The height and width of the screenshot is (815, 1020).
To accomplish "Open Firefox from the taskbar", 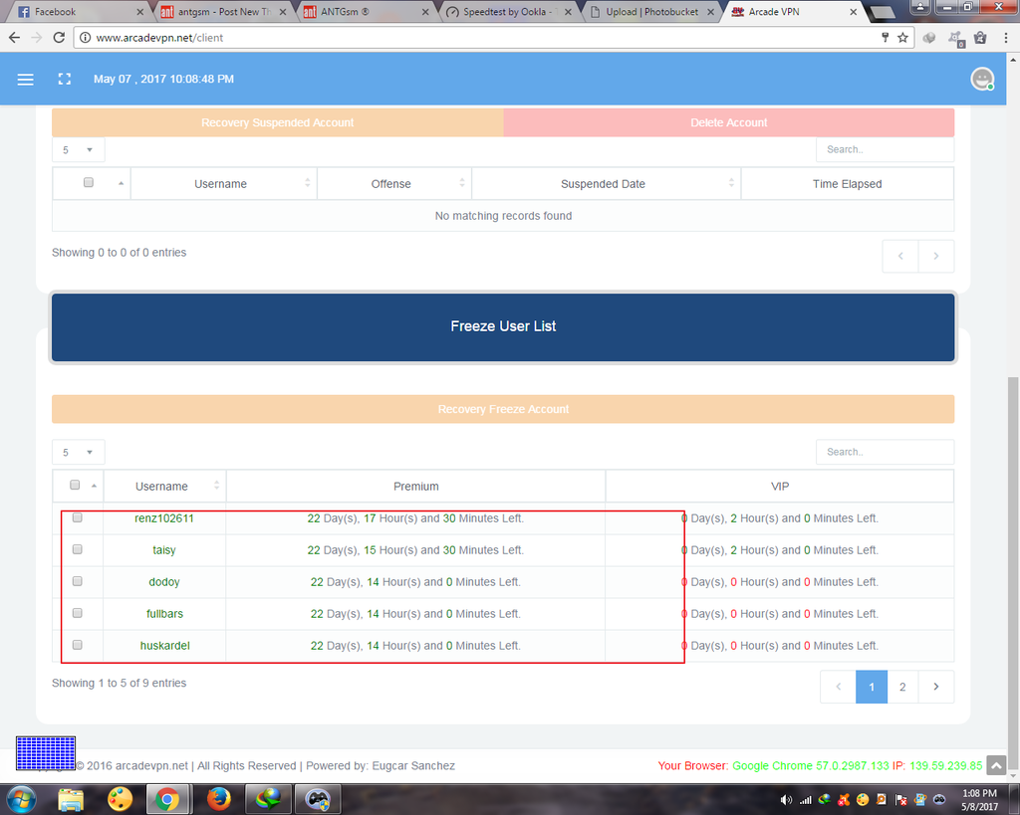I will 219,799.
